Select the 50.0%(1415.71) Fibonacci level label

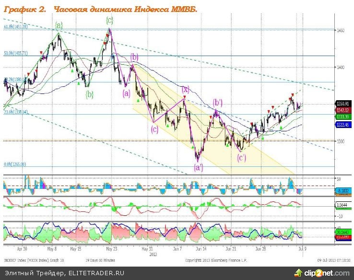pos(16,53)
